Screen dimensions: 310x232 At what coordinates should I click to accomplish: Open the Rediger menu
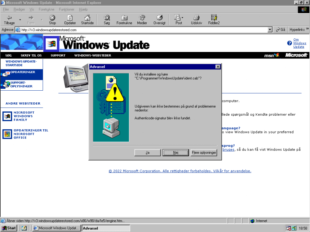click(19, 9)
